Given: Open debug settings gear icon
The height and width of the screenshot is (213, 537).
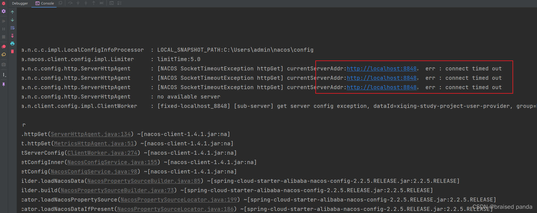Looking at the screenshot, I should pyautogui.click(x=4, y=11).
